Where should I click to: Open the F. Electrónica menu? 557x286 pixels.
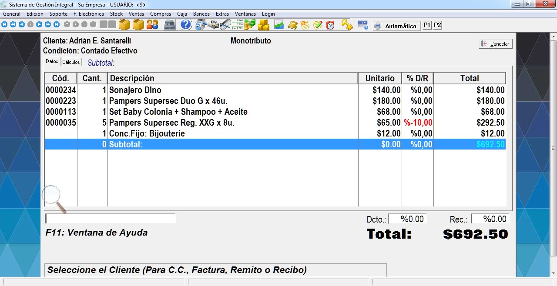pos(89,14)
